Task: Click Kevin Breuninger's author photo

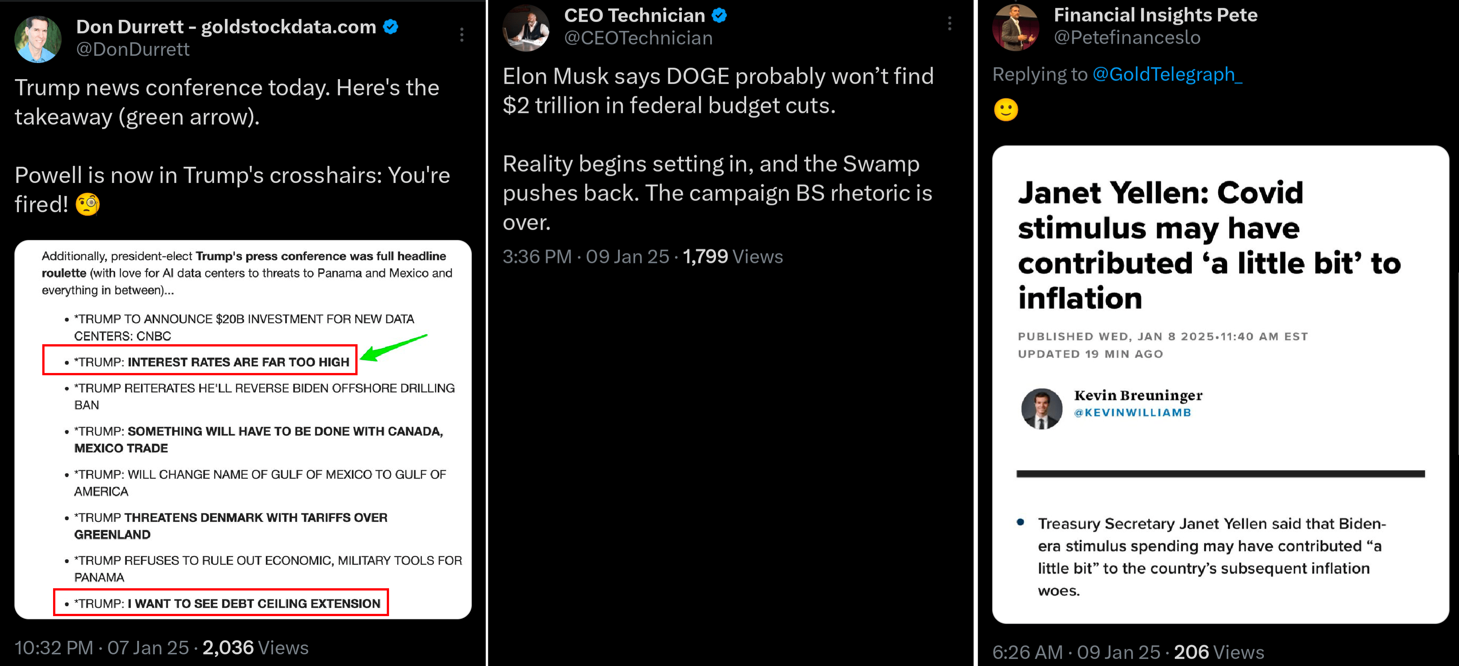Action: (1041, 408)
